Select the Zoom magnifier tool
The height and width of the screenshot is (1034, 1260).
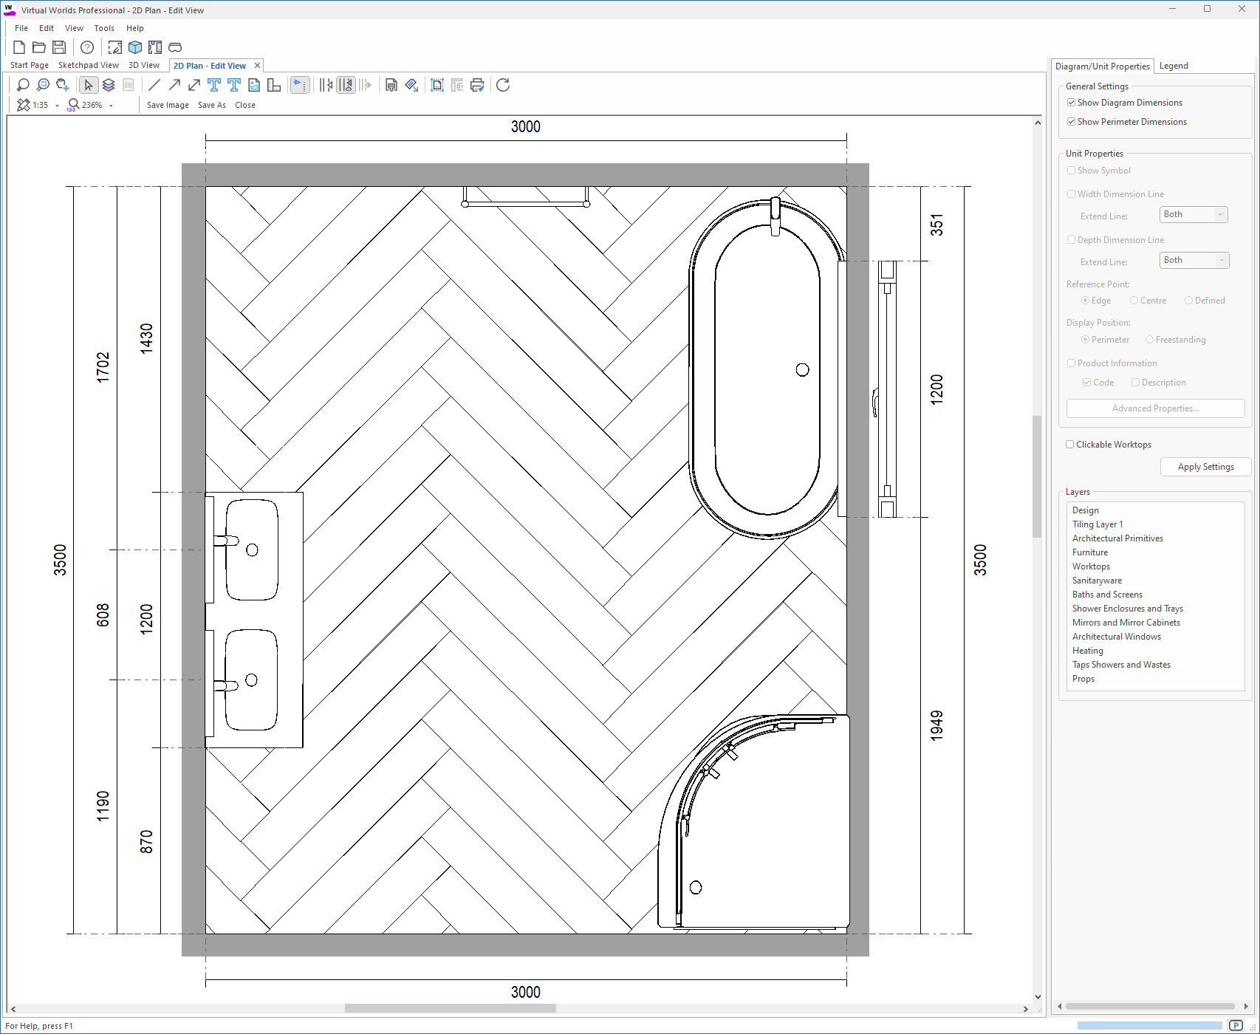point(23,85)
